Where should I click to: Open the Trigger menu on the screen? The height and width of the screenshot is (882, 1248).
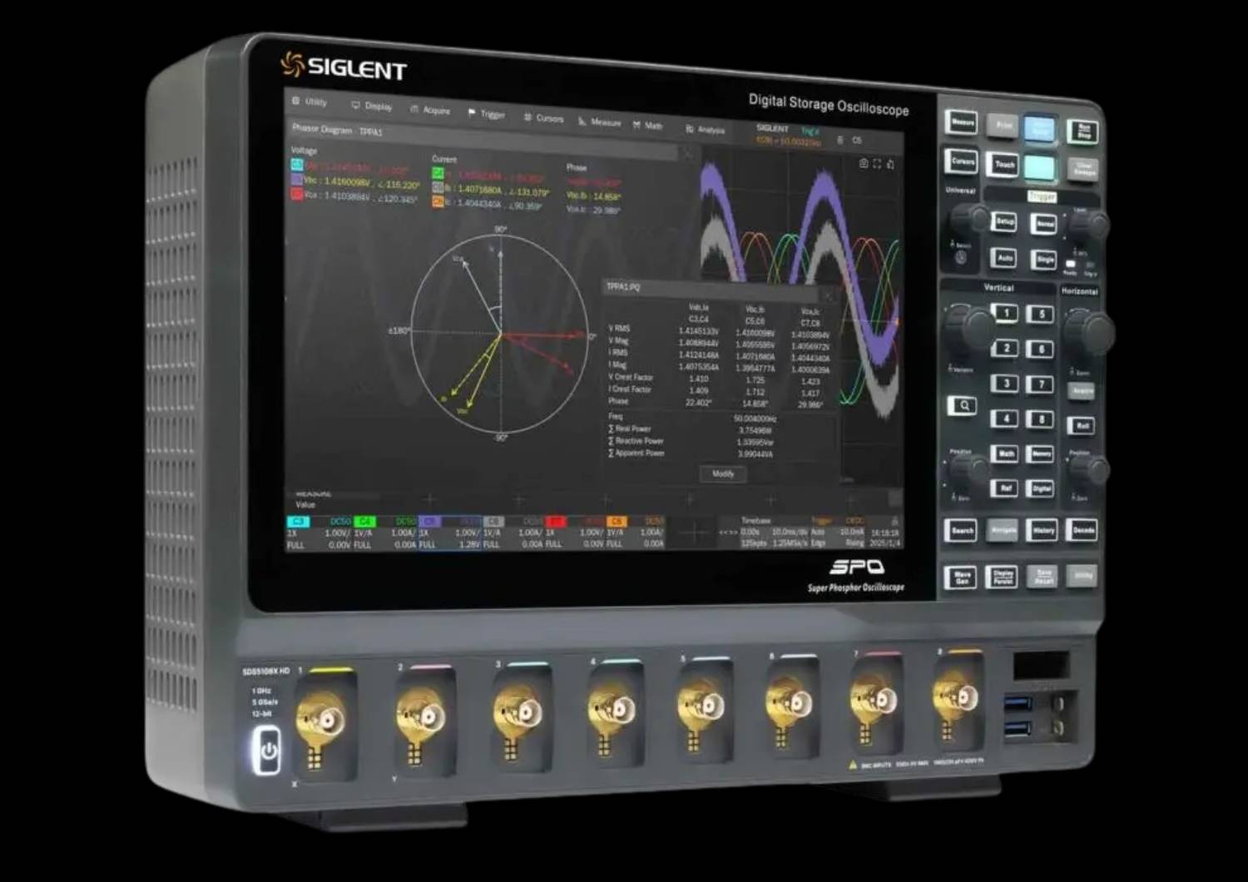(x=488, y=114)
